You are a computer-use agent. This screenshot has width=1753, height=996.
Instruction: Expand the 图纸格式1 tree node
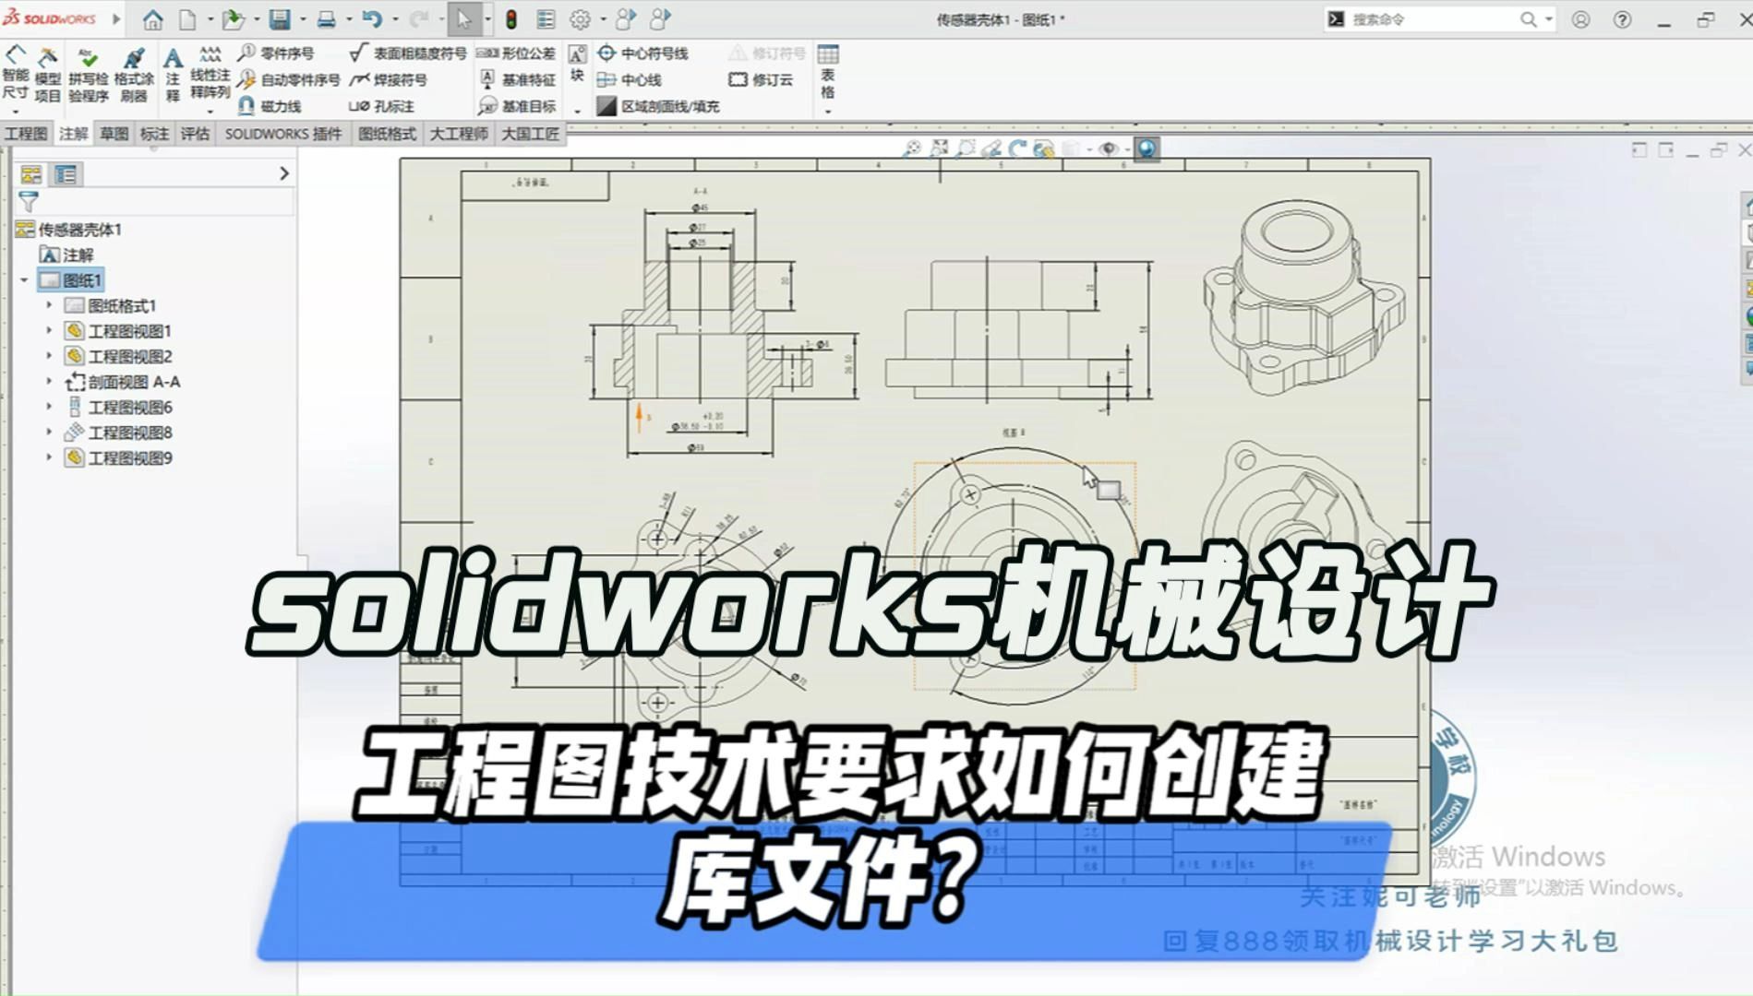pos(49,304)
